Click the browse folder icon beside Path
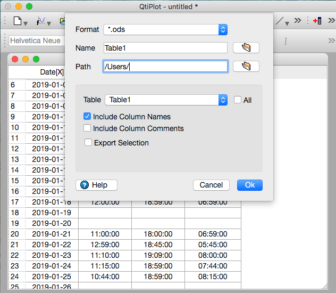Screen dimensions: 336x293 (x=246, y=66)
